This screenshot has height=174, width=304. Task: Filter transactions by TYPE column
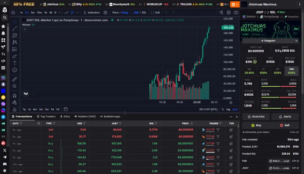pos(54,123)
